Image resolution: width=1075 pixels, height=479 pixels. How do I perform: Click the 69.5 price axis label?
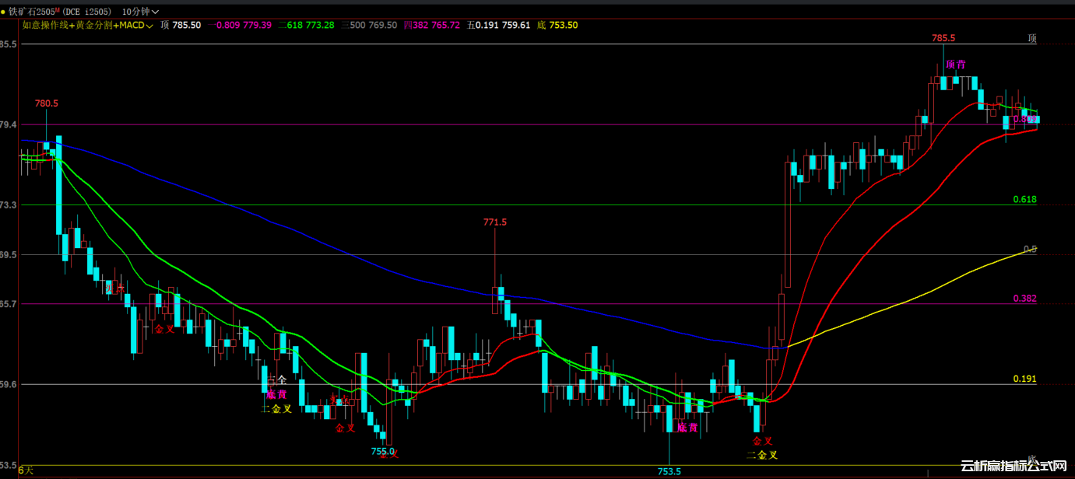[x=9, y=254]
